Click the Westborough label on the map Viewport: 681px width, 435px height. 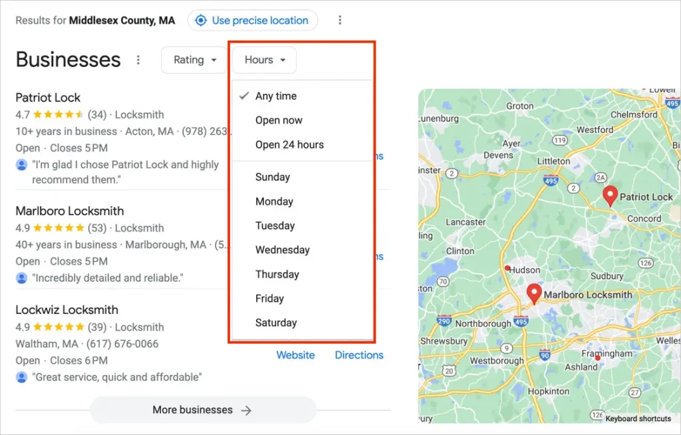pos(497,361)
